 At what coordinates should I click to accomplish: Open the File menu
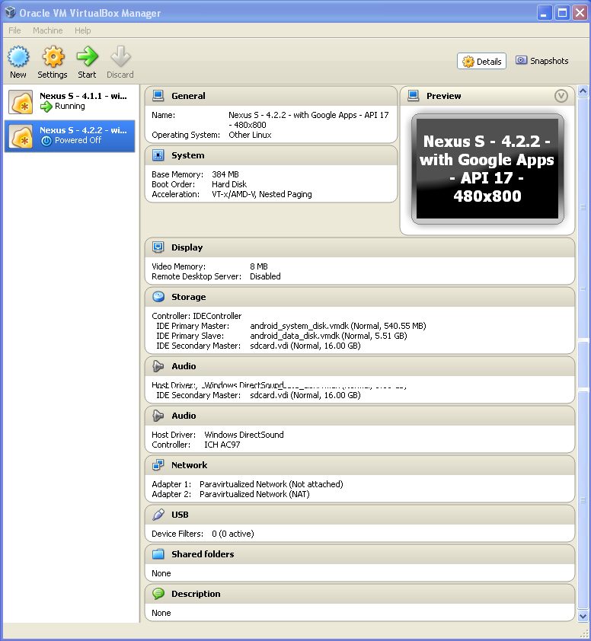14,30
